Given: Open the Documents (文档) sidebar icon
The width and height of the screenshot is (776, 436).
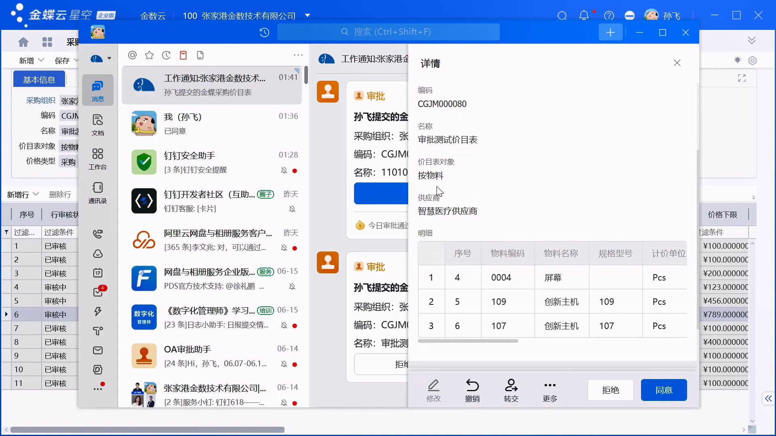Looking at the screenshot, I should 97,125.
